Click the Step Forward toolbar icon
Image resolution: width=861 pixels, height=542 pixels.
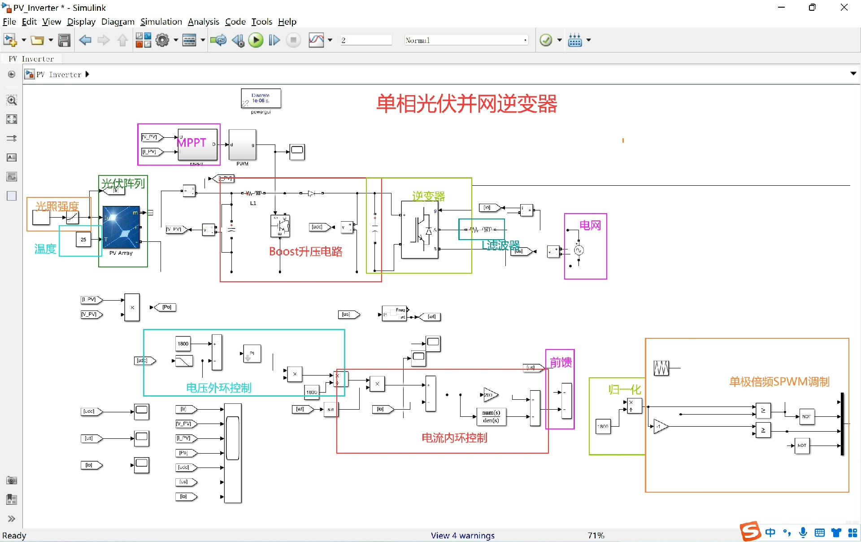[x=274, y=40]
